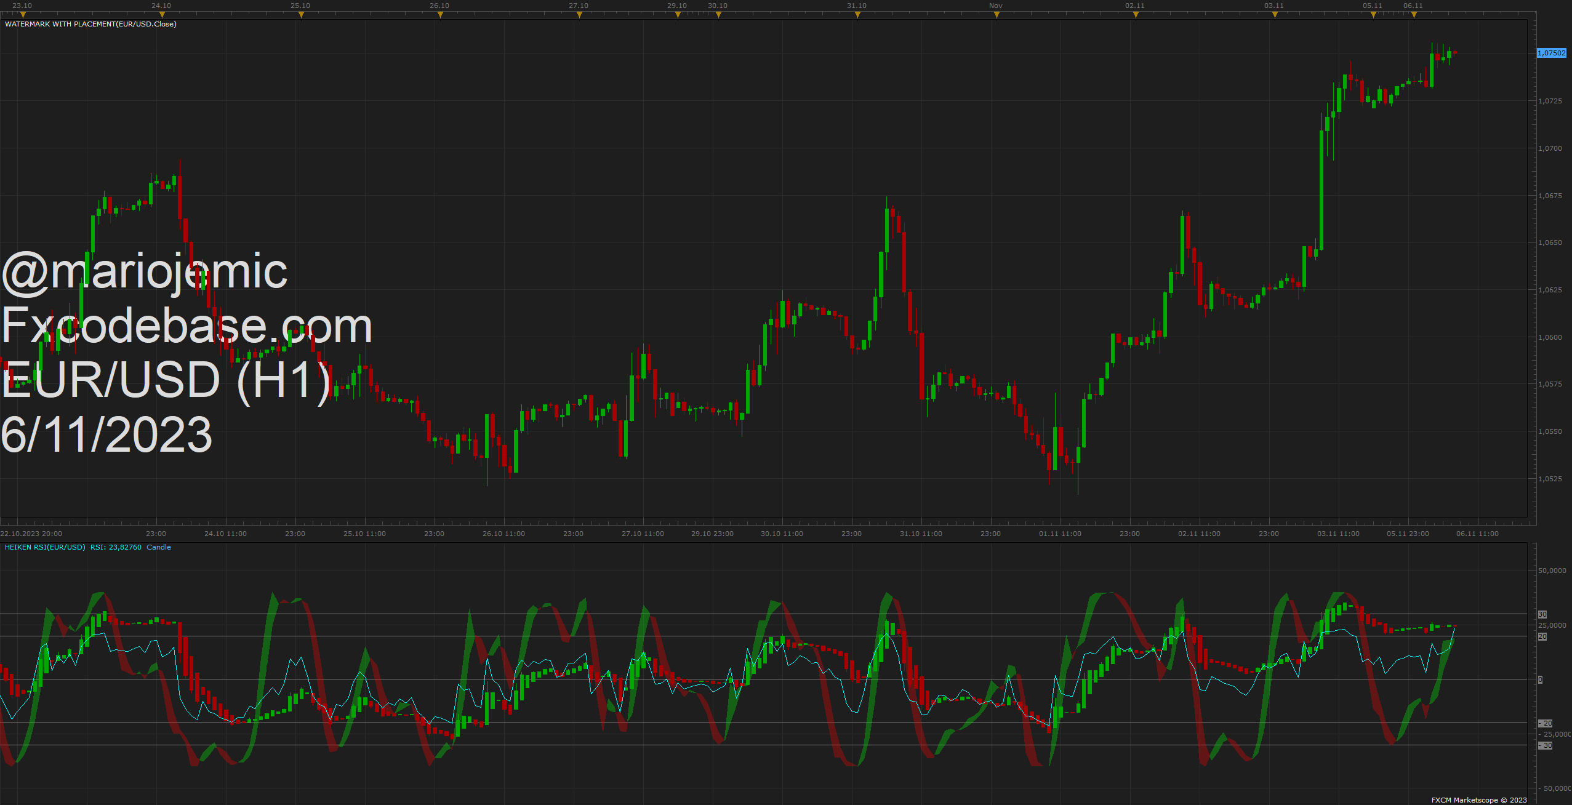This screenshot has width=1572, height=805.
Task: Click the 30.10 date marker
Action: [718, 6]
